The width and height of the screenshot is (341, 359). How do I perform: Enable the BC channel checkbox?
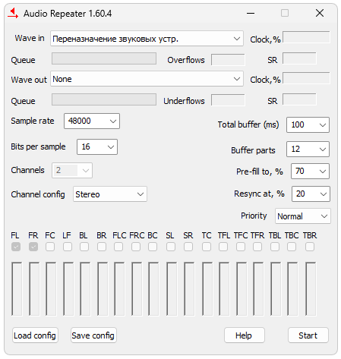tap(153, 247)
